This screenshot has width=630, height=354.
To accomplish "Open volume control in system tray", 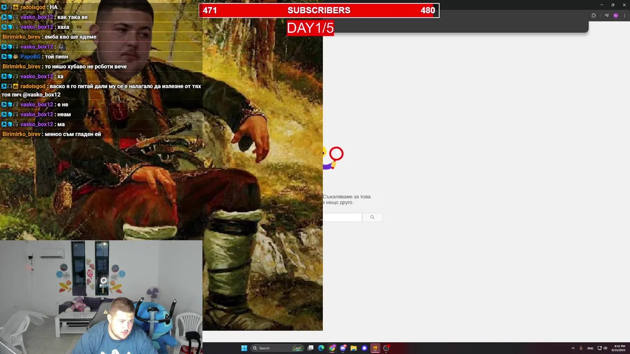I will 605,348.
